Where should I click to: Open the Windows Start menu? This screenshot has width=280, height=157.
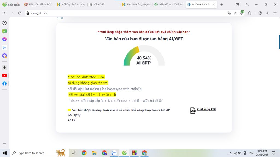pos(5,153)
